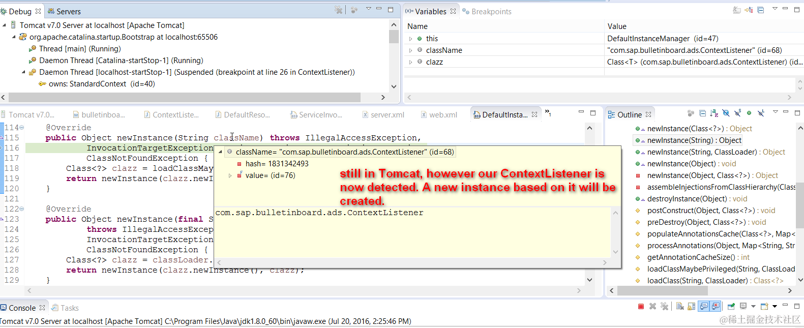Open the ContextListe... editor tab
The image size is (804, 328).
click(171, 115)
